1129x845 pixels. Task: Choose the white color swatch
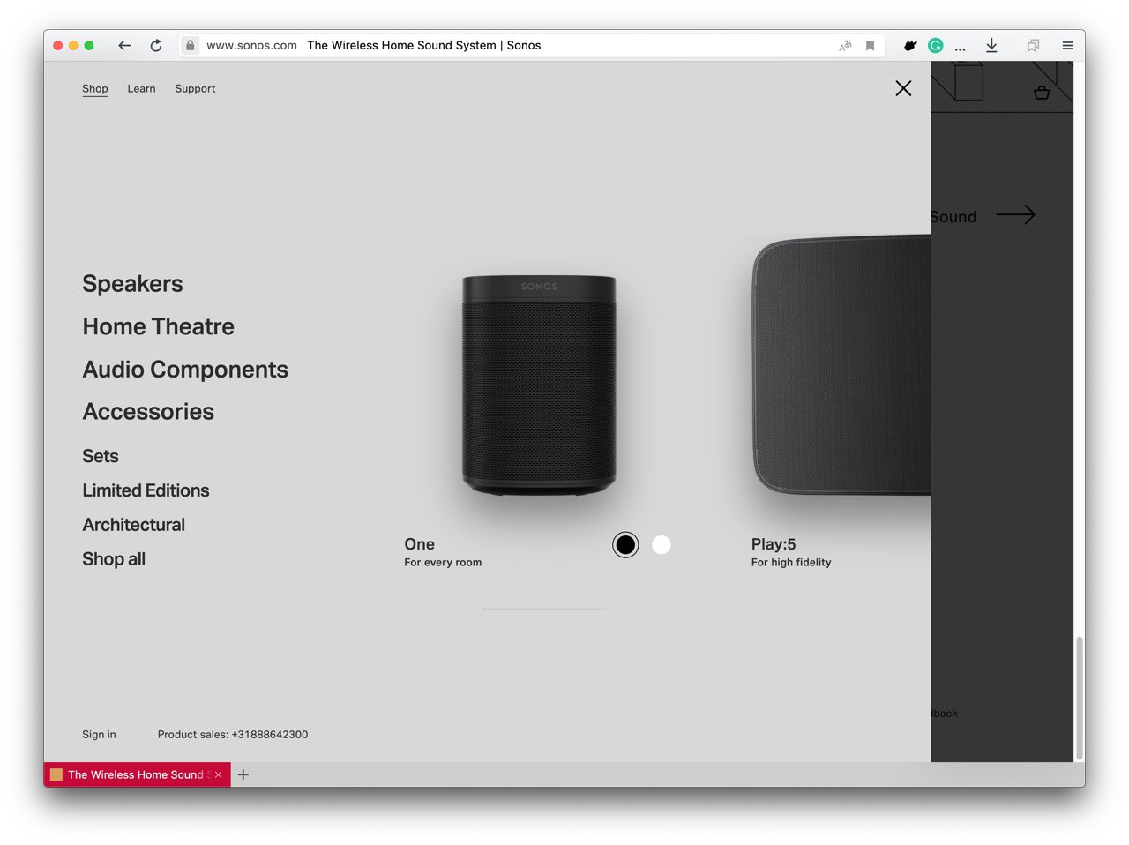pyautogui.click(x=662, y=545)
